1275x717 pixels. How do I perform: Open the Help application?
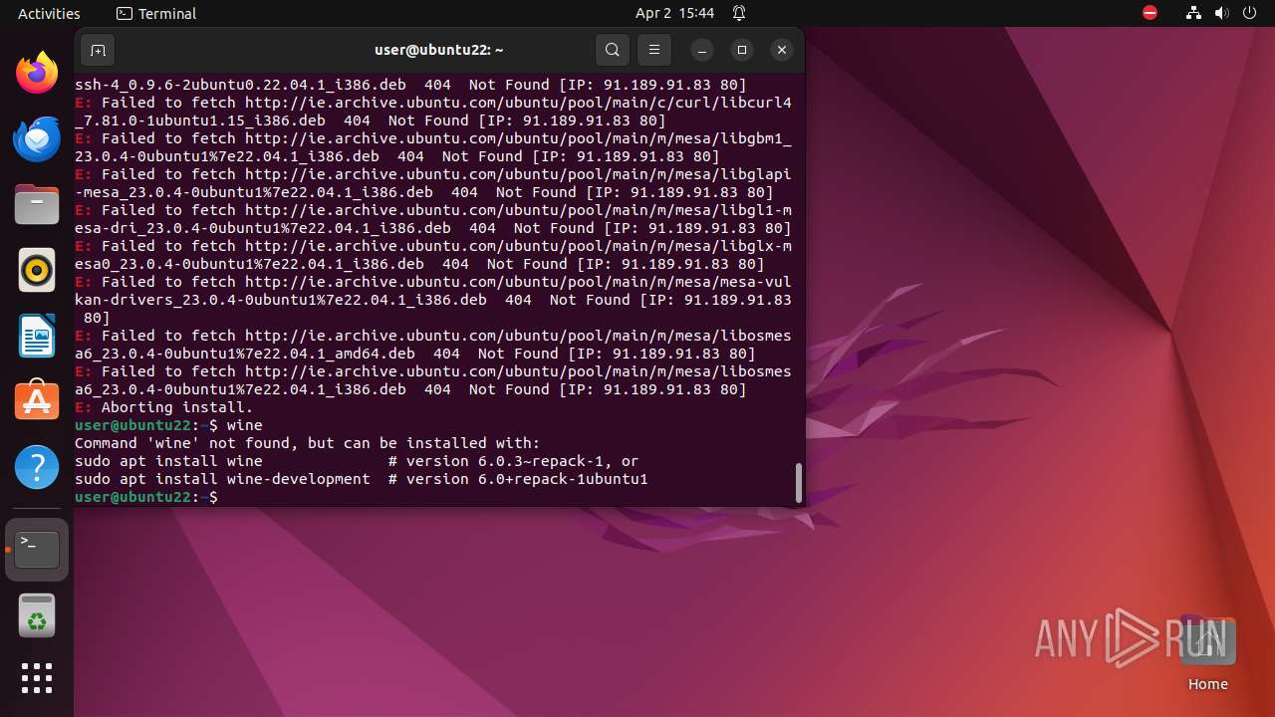[x=37, y=466]
